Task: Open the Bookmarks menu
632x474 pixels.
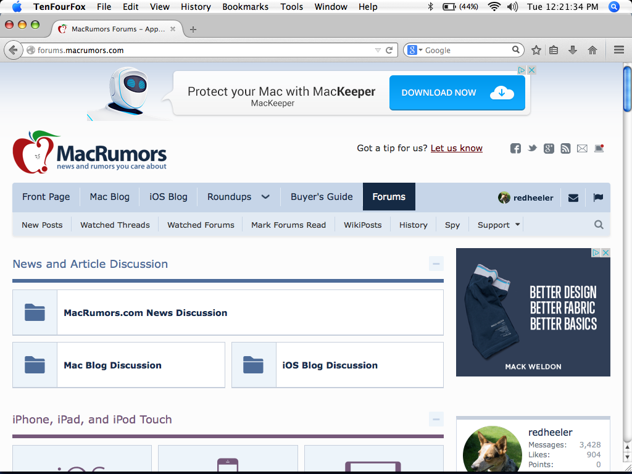Action: pos(246,7)
